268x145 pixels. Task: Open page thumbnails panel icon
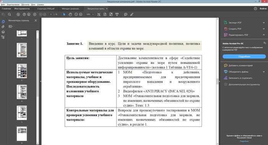tap(3, 22)
